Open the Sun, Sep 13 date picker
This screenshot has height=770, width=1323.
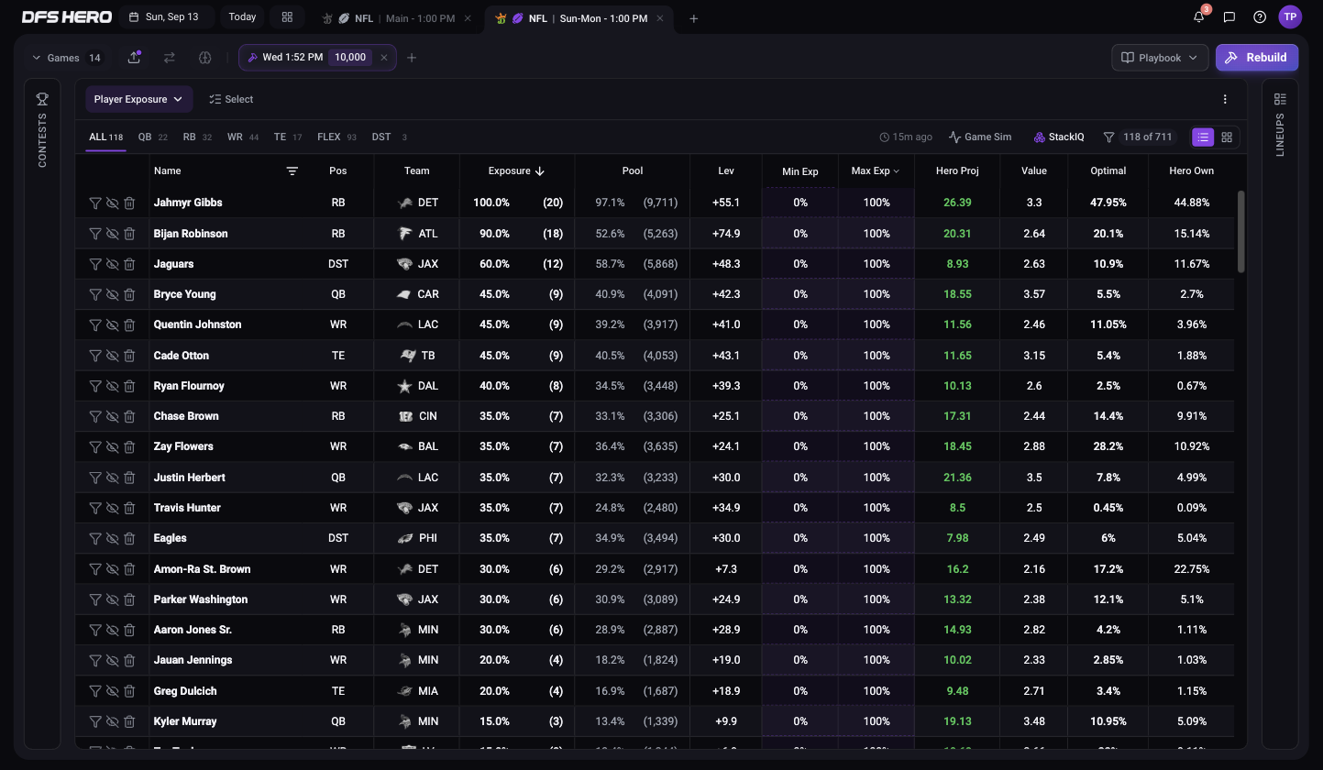tap(165, 17)
